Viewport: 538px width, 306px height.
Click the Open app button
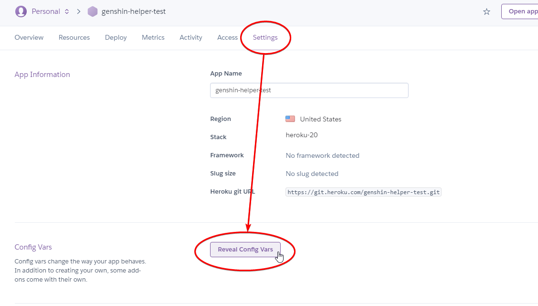520,11
